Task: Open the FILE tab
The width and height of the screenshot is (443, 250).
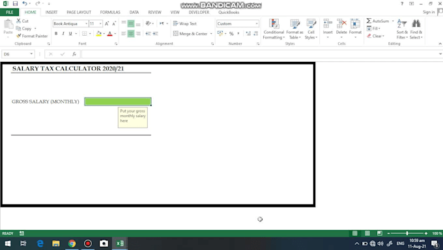Action: [10, 12]
